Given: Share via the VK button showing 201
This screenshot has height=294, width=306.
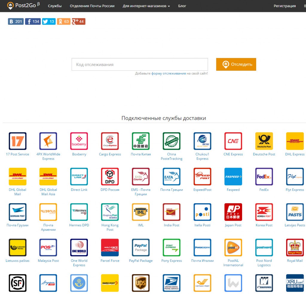Looking at the screenshot, I should point(16,21).
